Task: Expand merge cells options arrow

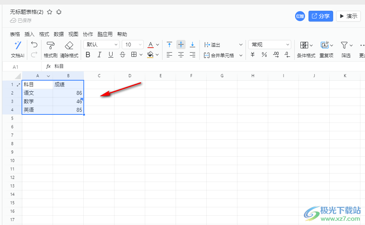Action: click(x=241, y=55)
